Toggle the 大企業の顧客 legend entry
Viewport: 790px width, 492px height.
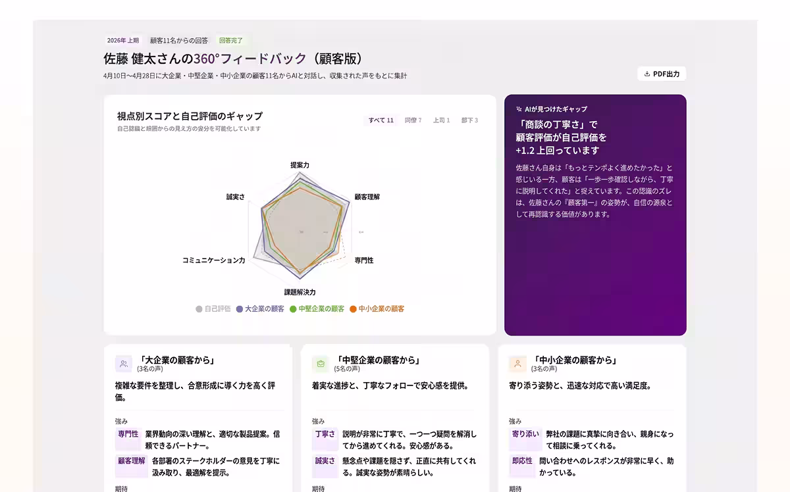tap(260, 308)
